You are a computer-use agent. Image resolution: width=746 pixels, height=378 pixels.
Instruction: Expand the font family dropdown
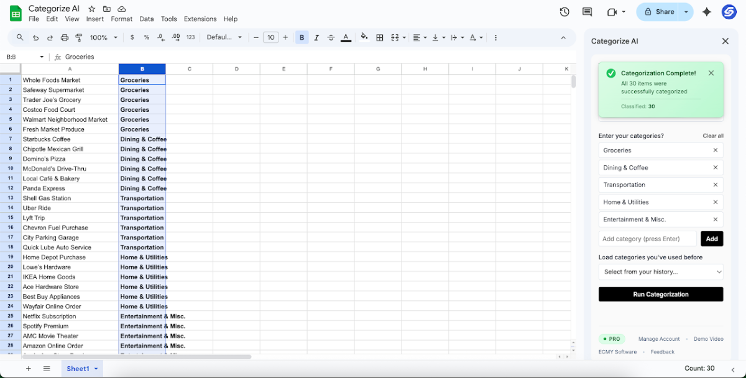click(x=224, y=37)
